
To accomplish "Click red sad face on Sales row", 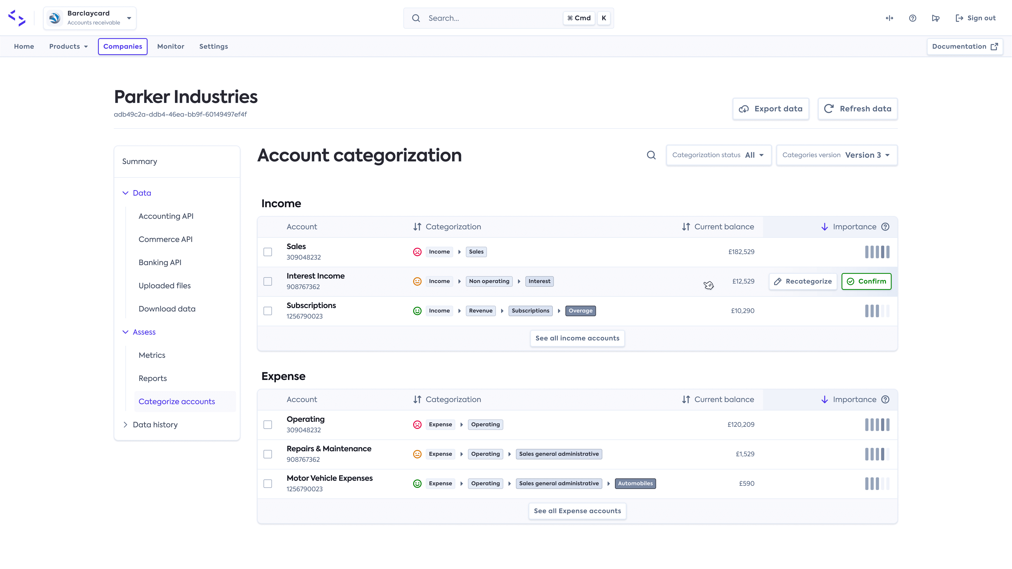I will point(417,252).
